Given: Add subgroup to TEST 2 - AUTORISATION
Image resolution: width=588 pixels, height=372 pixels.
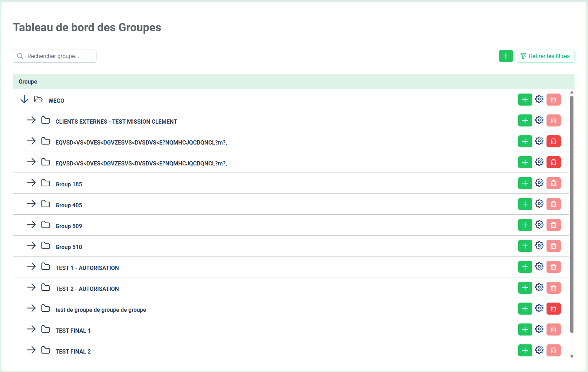Looking at the screenshot, I should pos(525,288).
